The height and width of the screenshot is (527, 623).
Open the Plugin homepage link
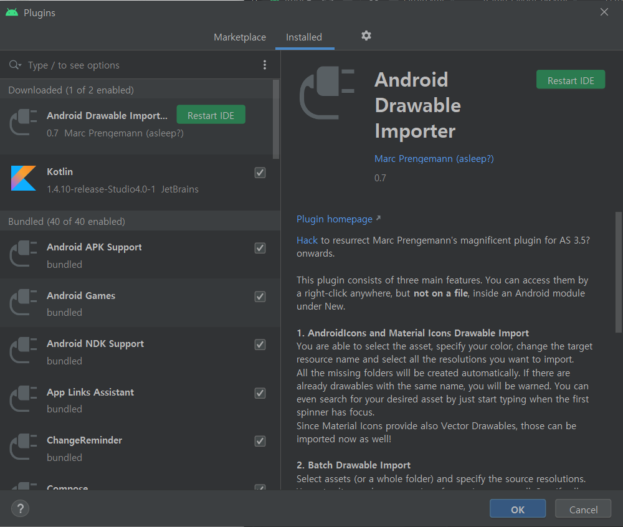click(335, 219)
